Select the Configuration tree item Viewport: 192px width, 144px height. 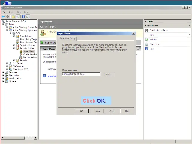[15, 78]
